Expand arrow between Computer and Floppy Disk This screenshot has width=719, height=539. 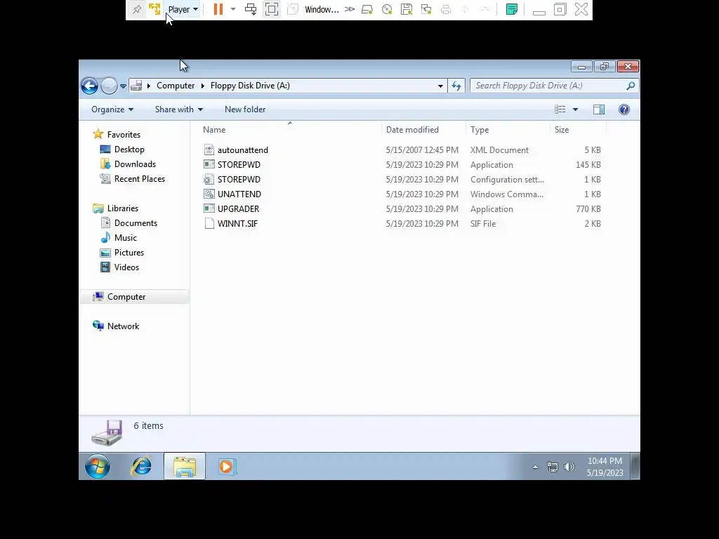[x=203, y=86]
